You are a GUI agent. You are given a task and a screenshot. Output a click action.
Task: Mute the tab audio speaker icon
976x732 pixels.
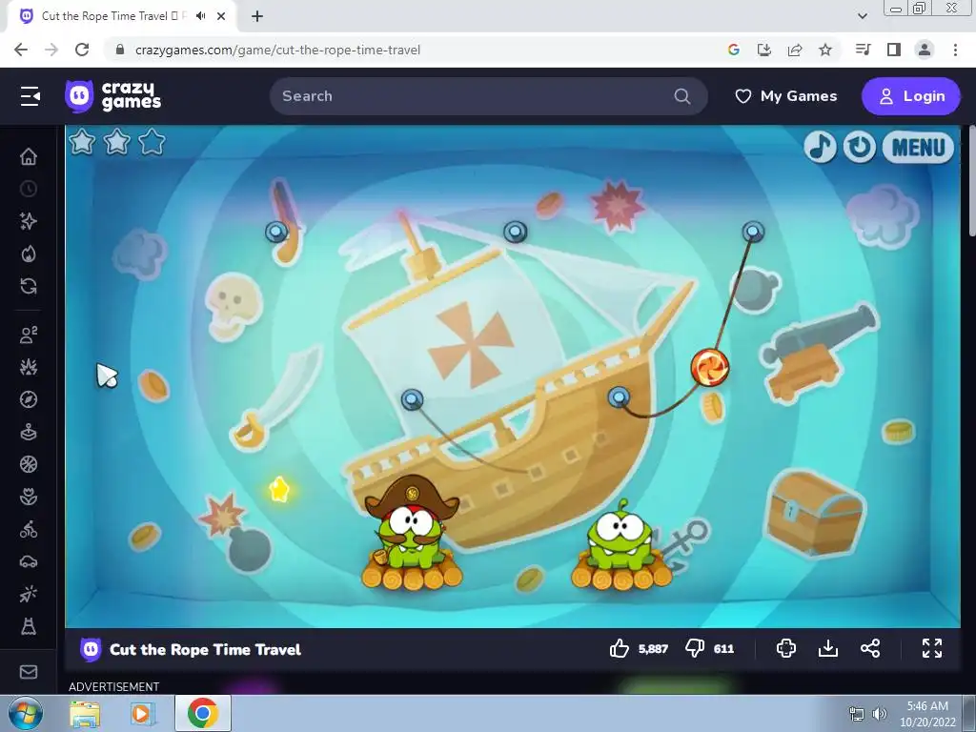(200, 16)
